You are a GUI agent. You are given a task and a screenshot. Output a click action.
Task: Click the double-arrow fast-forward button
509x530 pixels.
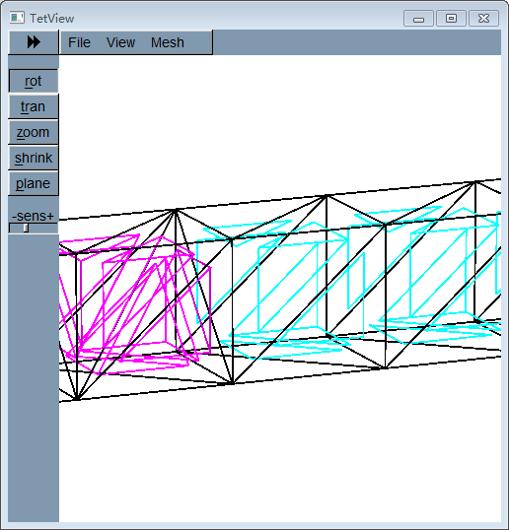34,42
